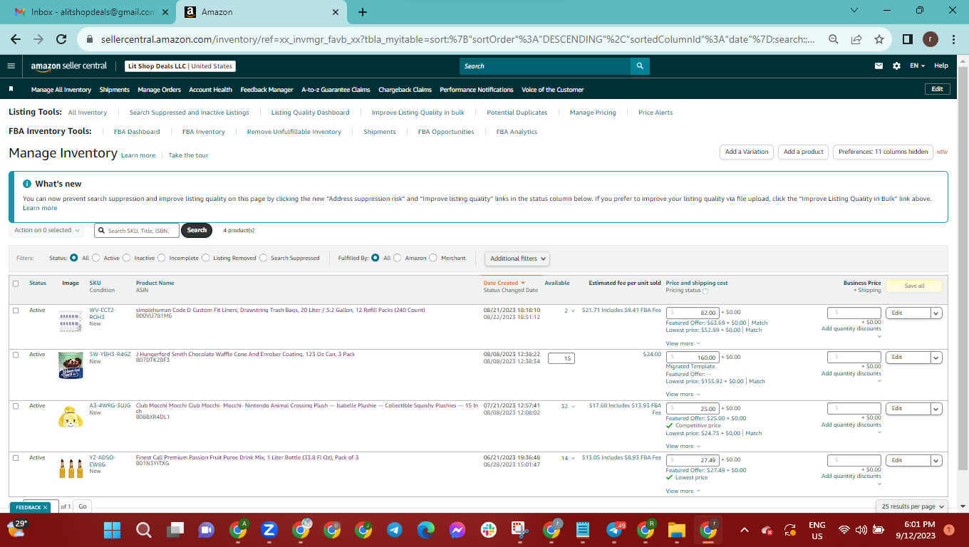The image size is (969, 547).
Task: Open the Manage Orders menu item
Action: tap(159, 90)
